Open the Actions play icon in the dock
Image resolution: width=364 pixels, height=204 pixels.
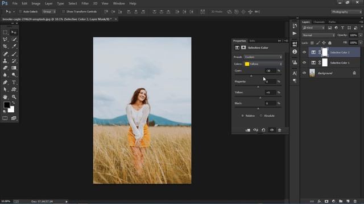(x=295, y=33)
